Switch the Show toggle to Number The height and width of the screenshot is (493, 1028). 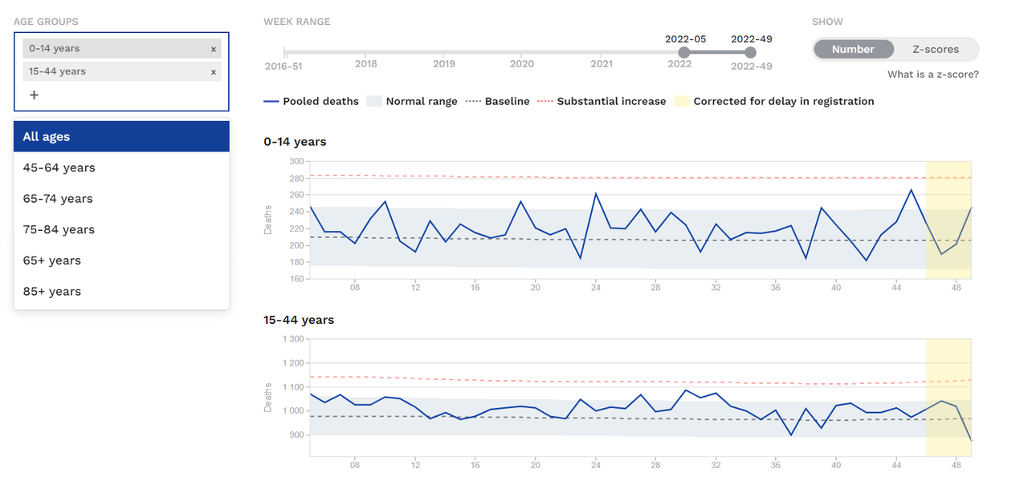[853, 49]
